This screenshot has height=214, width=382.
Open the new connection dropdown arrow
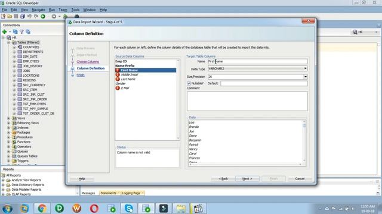point(10,32)
